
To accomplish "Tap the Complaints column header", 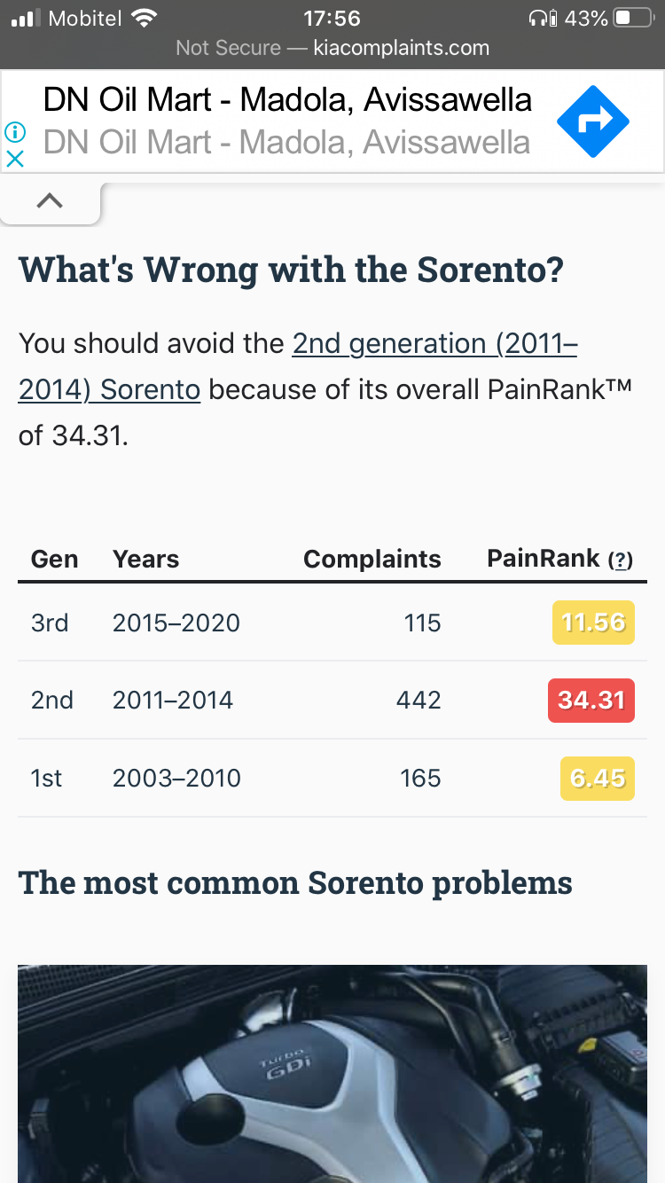I will click(x=372, y=559).
